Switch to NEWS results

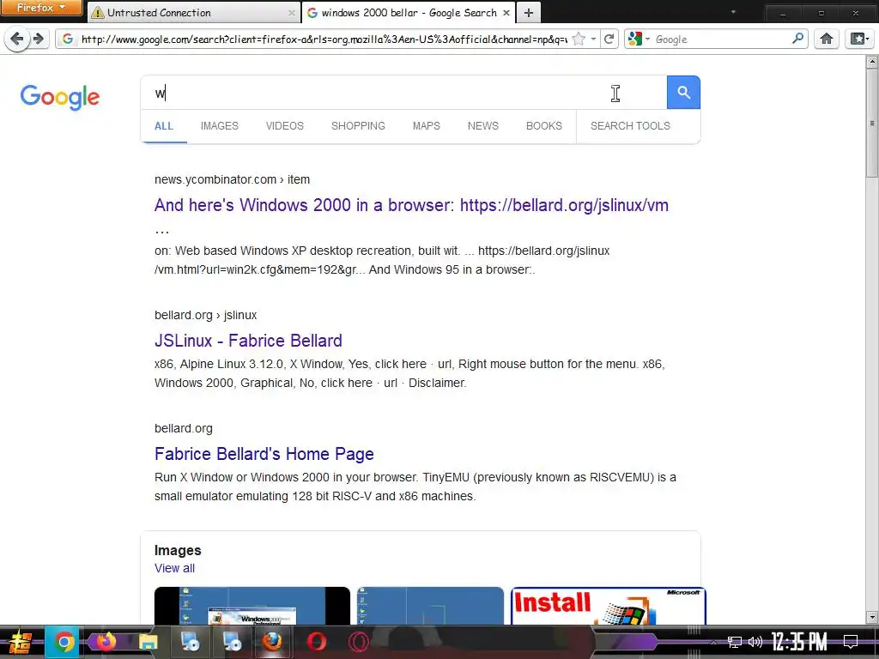pos(483,126)
